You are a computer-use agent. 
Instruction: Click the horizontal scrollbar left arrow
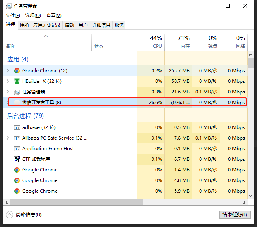click(x=6, y=202)
